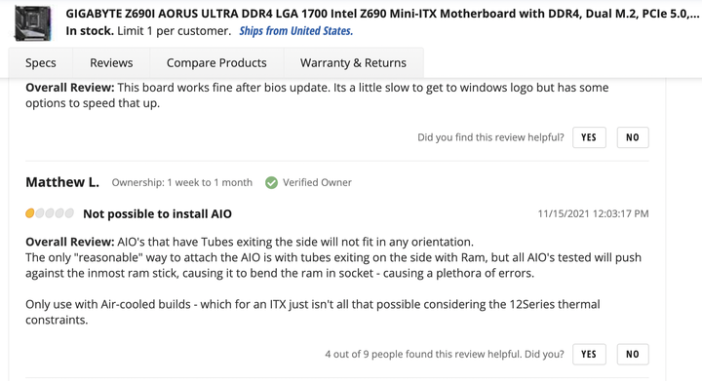Open the Specs tab
This screenshot has width=702, height=381.
[41, 62]
